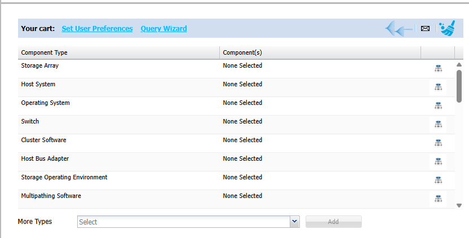Click the Component(s) column header
Viewport: 469px width, 238px height.
pos(320,52)
